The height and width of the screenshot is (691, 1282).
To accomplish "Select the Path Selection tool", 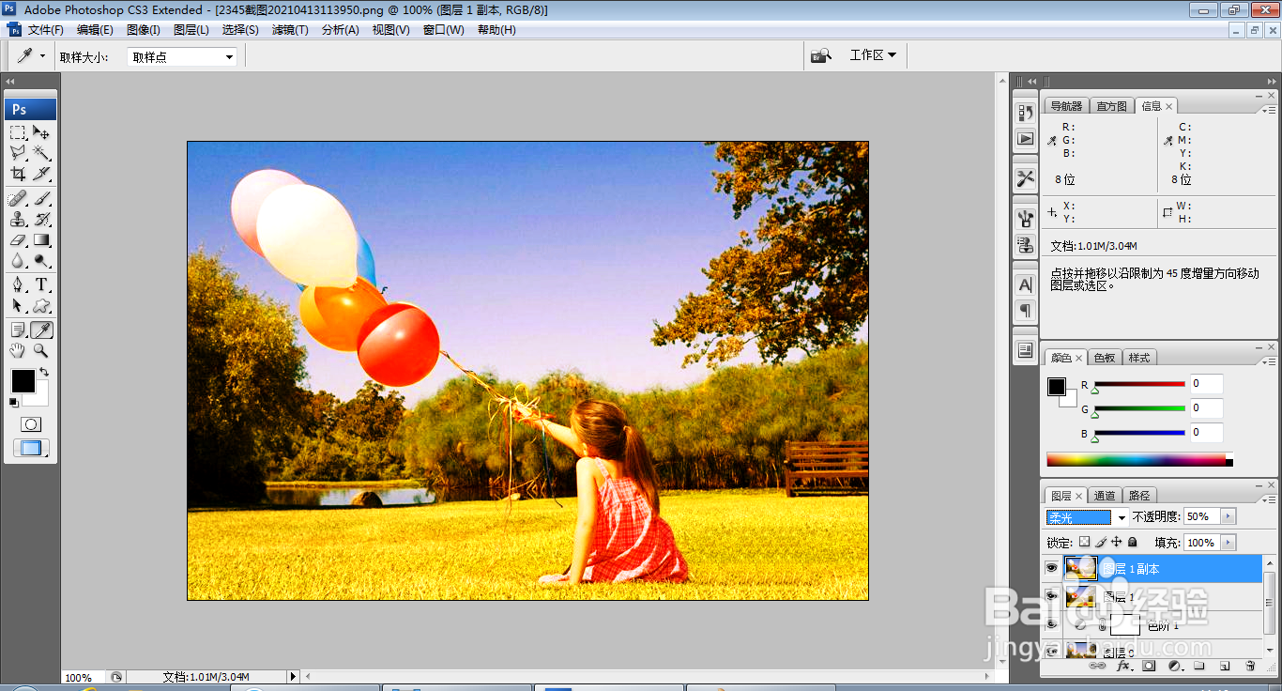I will tap(19, 305).
